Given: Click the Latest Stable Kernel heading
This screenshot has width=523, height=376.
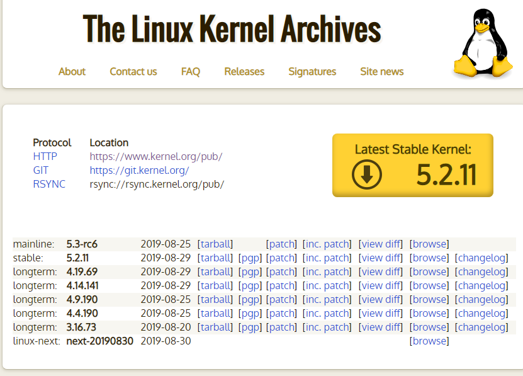Looking at the screenshot, I should 413,149.
